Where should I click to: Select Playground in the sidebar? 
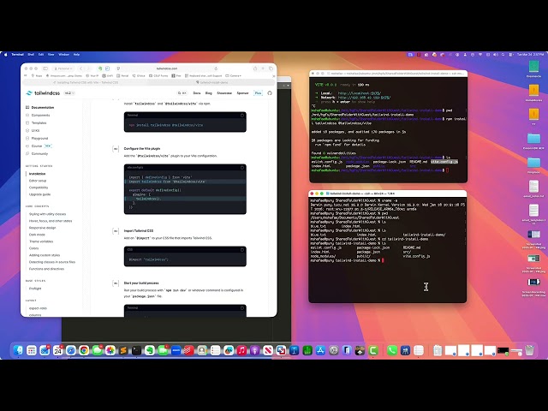coord(37,138)
